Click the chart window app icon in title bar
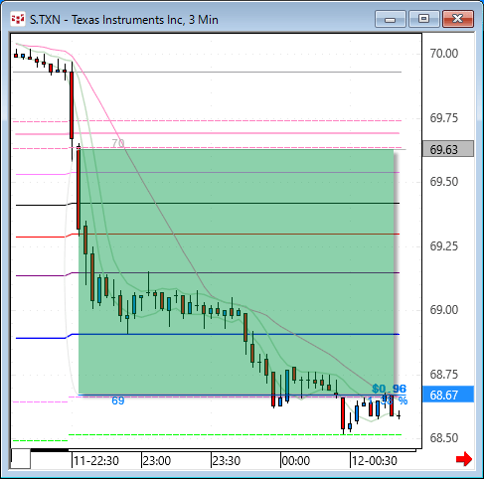484x479 pixels. [x=18, y=19]
